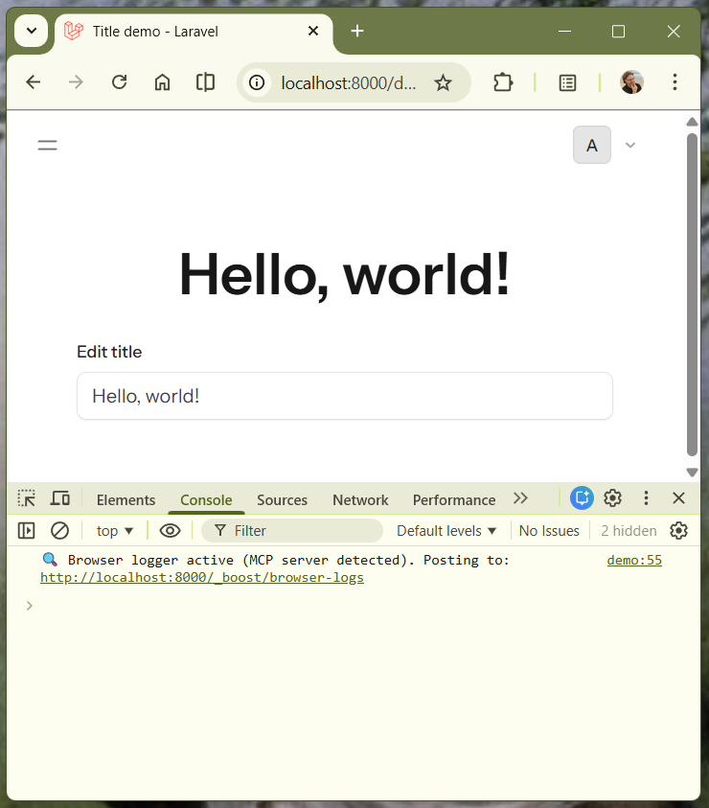
Task: Expand the top JavaScript context dropdown
Action: pyautogui.click(x=115, y=530)
